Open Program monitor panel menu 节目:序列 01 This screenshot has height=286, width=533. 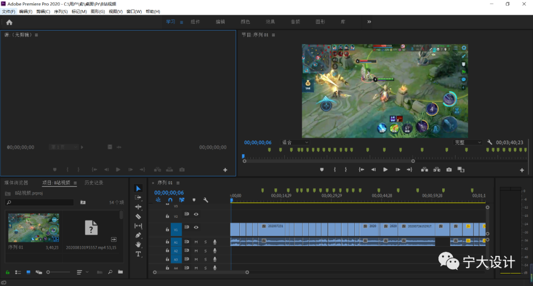click(x=273, y=35)
